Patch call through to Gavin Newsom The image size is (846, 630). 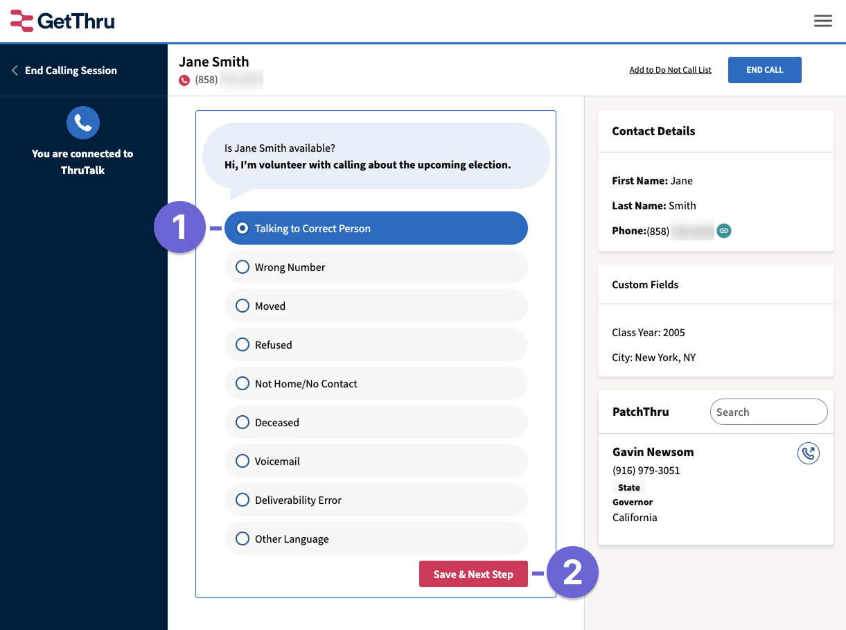point(809,454)
